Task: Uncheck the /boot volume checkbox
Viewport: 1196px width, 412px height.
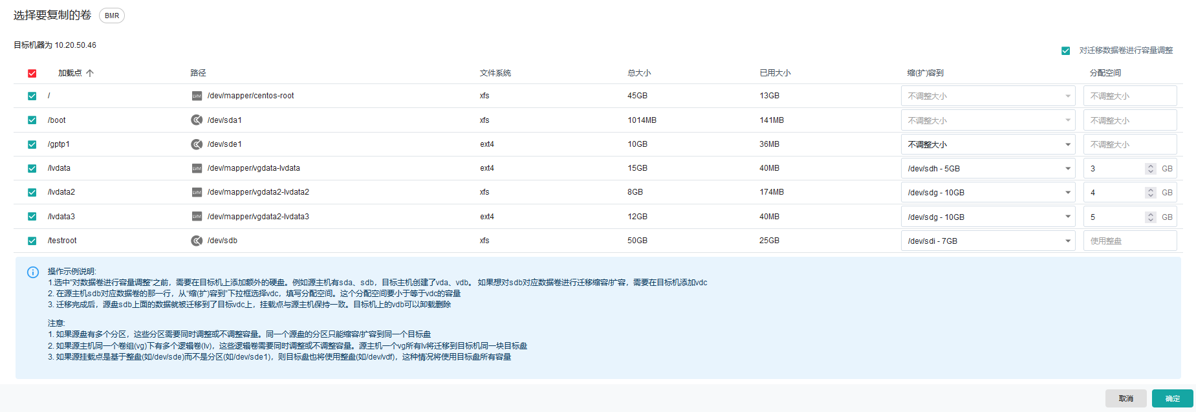Action: (x=32, y=120)
